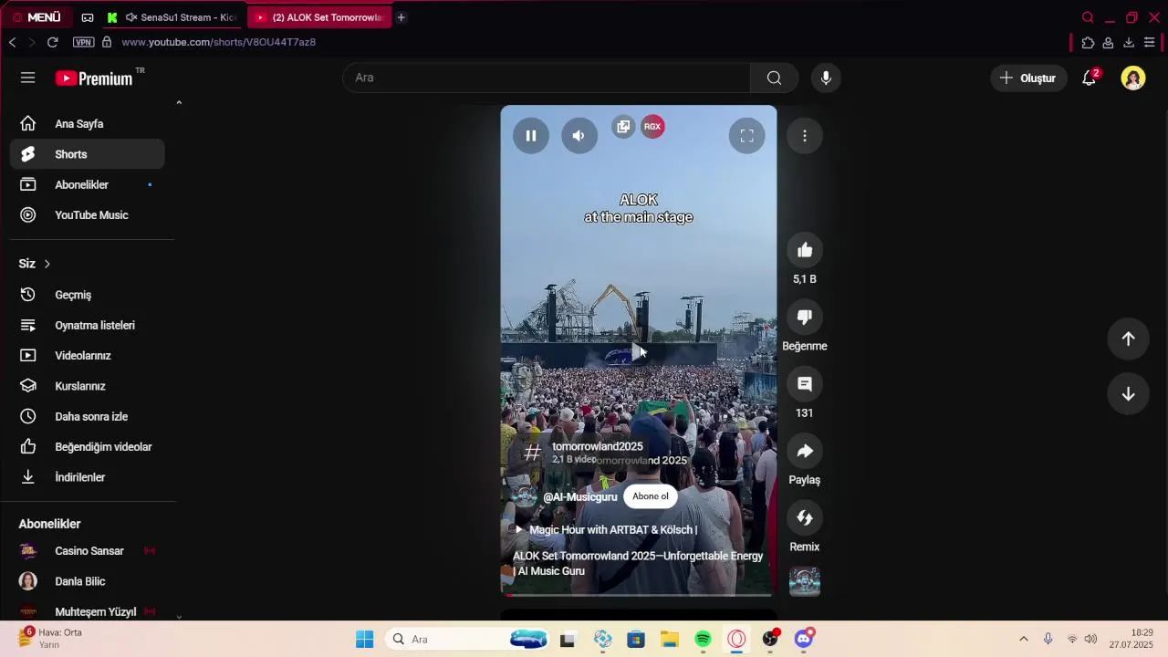Go to Ana Sayfa in sidebar
This screenshot has height=657, width=1168.
point(88,124)
